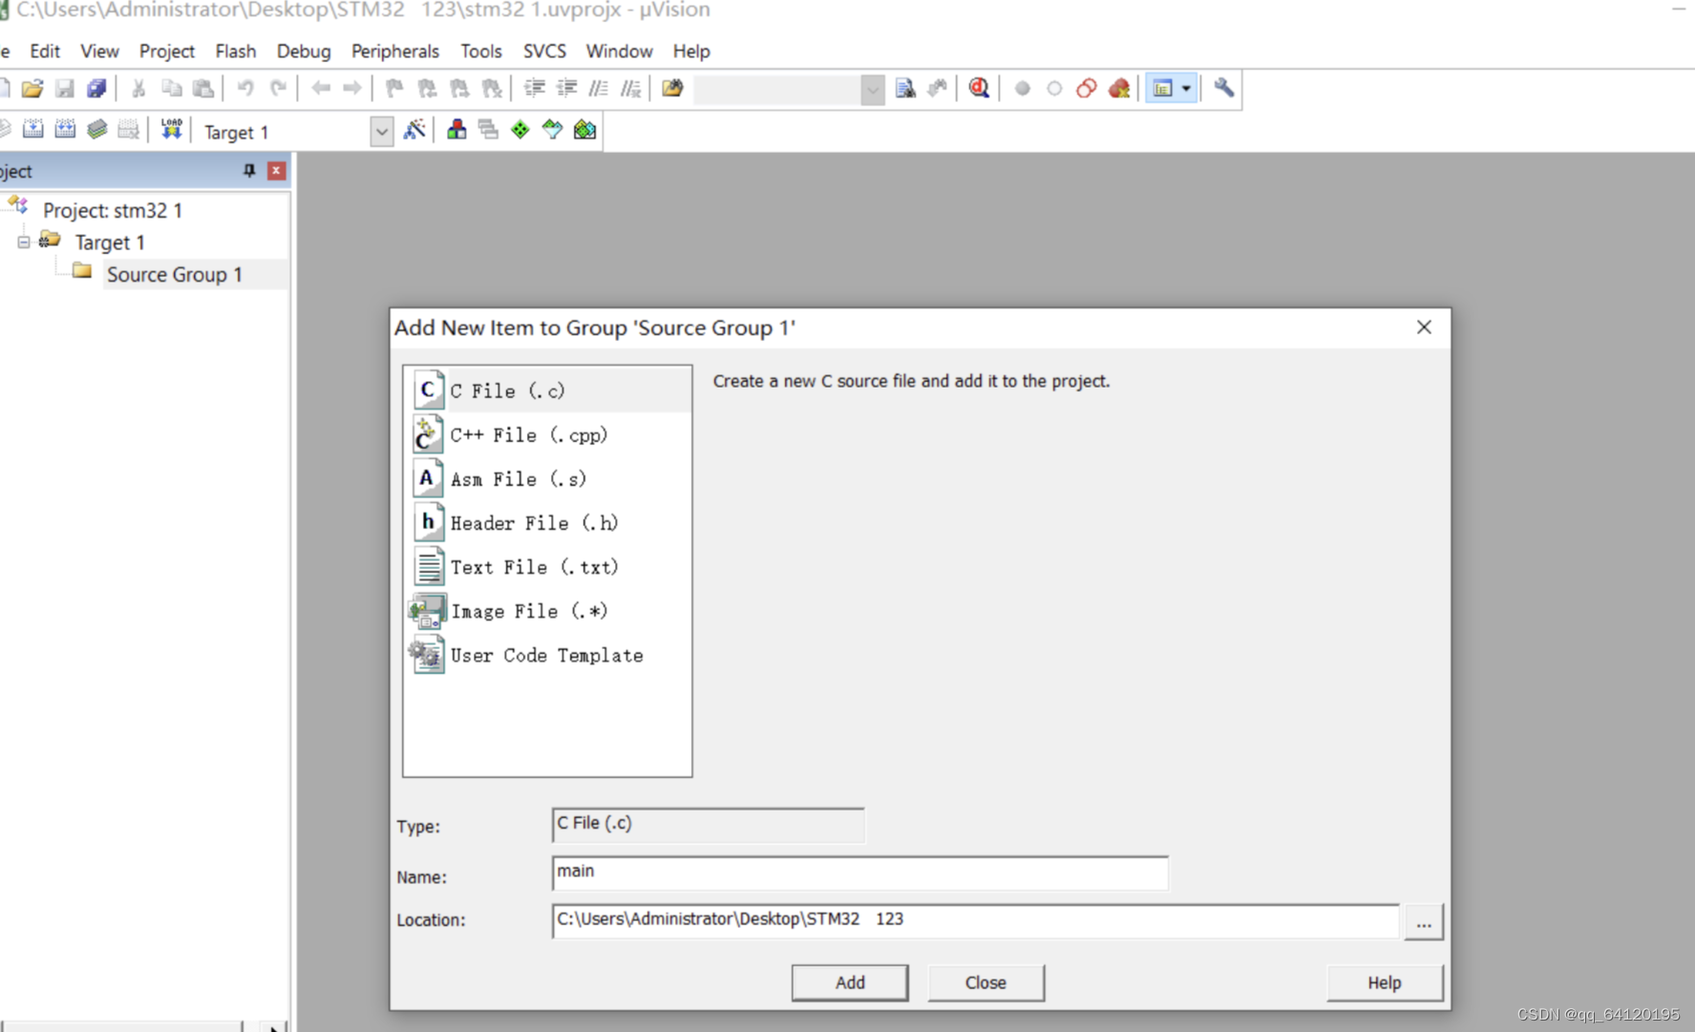
Task: Select Project: stm32 1 tree root
Action: coord(112,210)
